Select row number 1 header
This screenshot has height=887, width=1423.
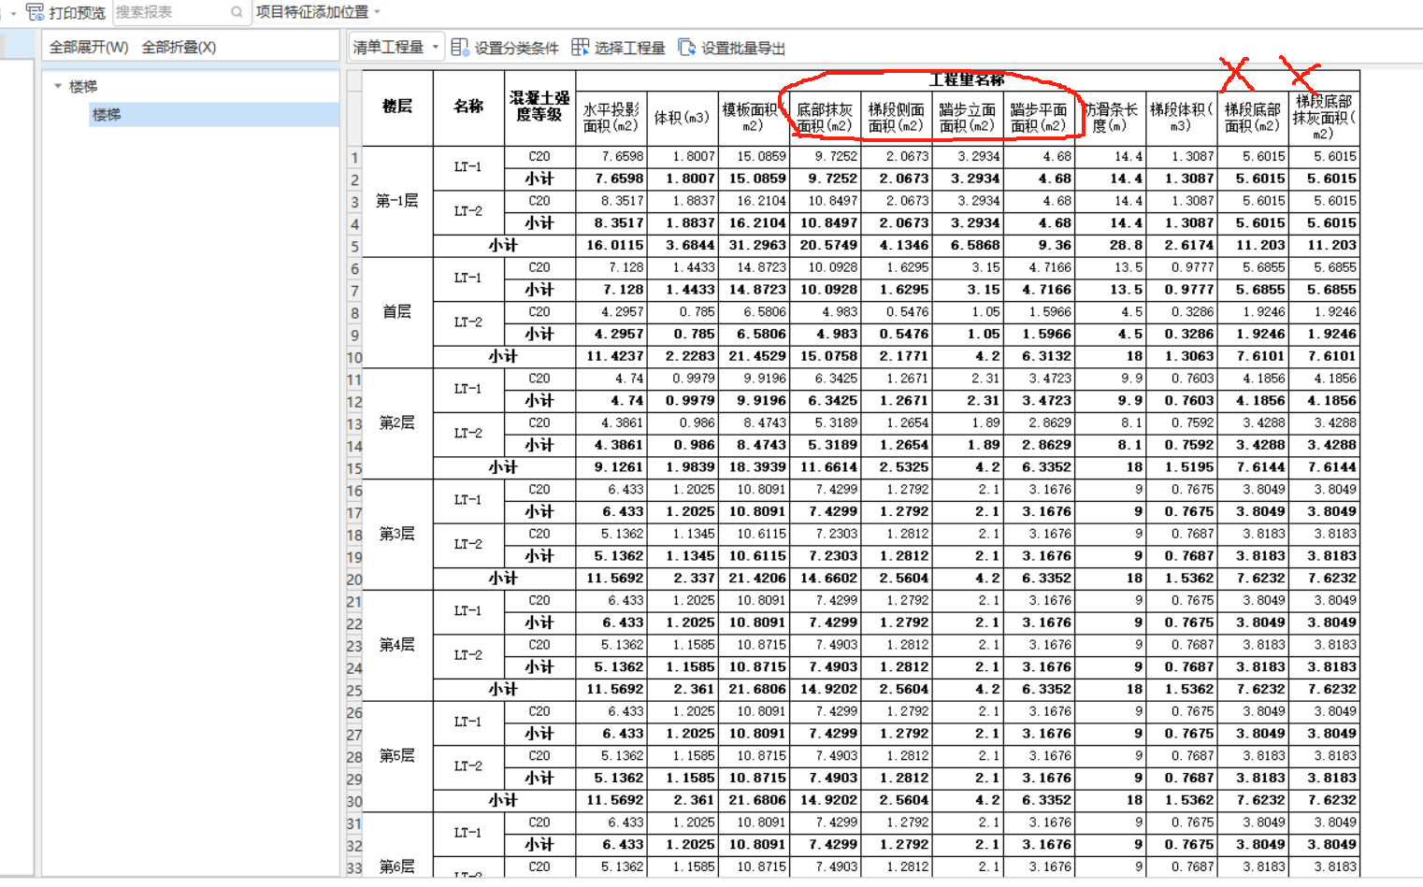(x=354, y=157)
